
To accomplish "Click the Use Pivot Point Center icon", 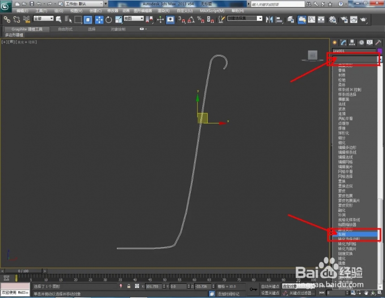I will (x=149, y=19).
